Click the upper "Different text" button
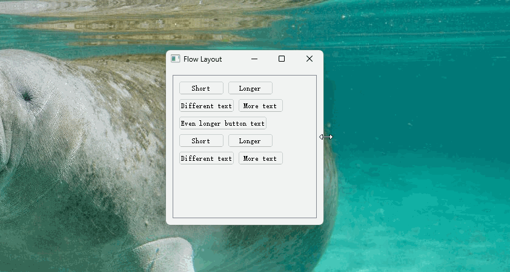The width and height of the screenshot is (510, 272). (207, 106)
